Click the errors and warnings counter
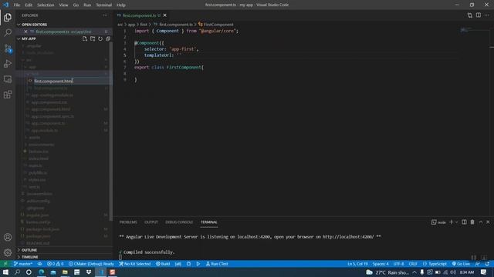The width and height of the screenshot is (494, 277). (55, 264)
